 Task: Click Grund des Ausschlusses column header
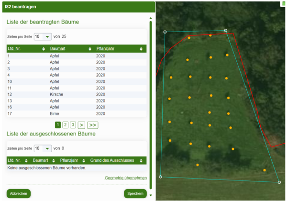(x=112, y=160)
